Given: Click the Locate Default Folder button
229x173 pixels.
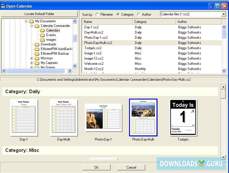Looking at the screenshot, I should [x=39, y=14].
